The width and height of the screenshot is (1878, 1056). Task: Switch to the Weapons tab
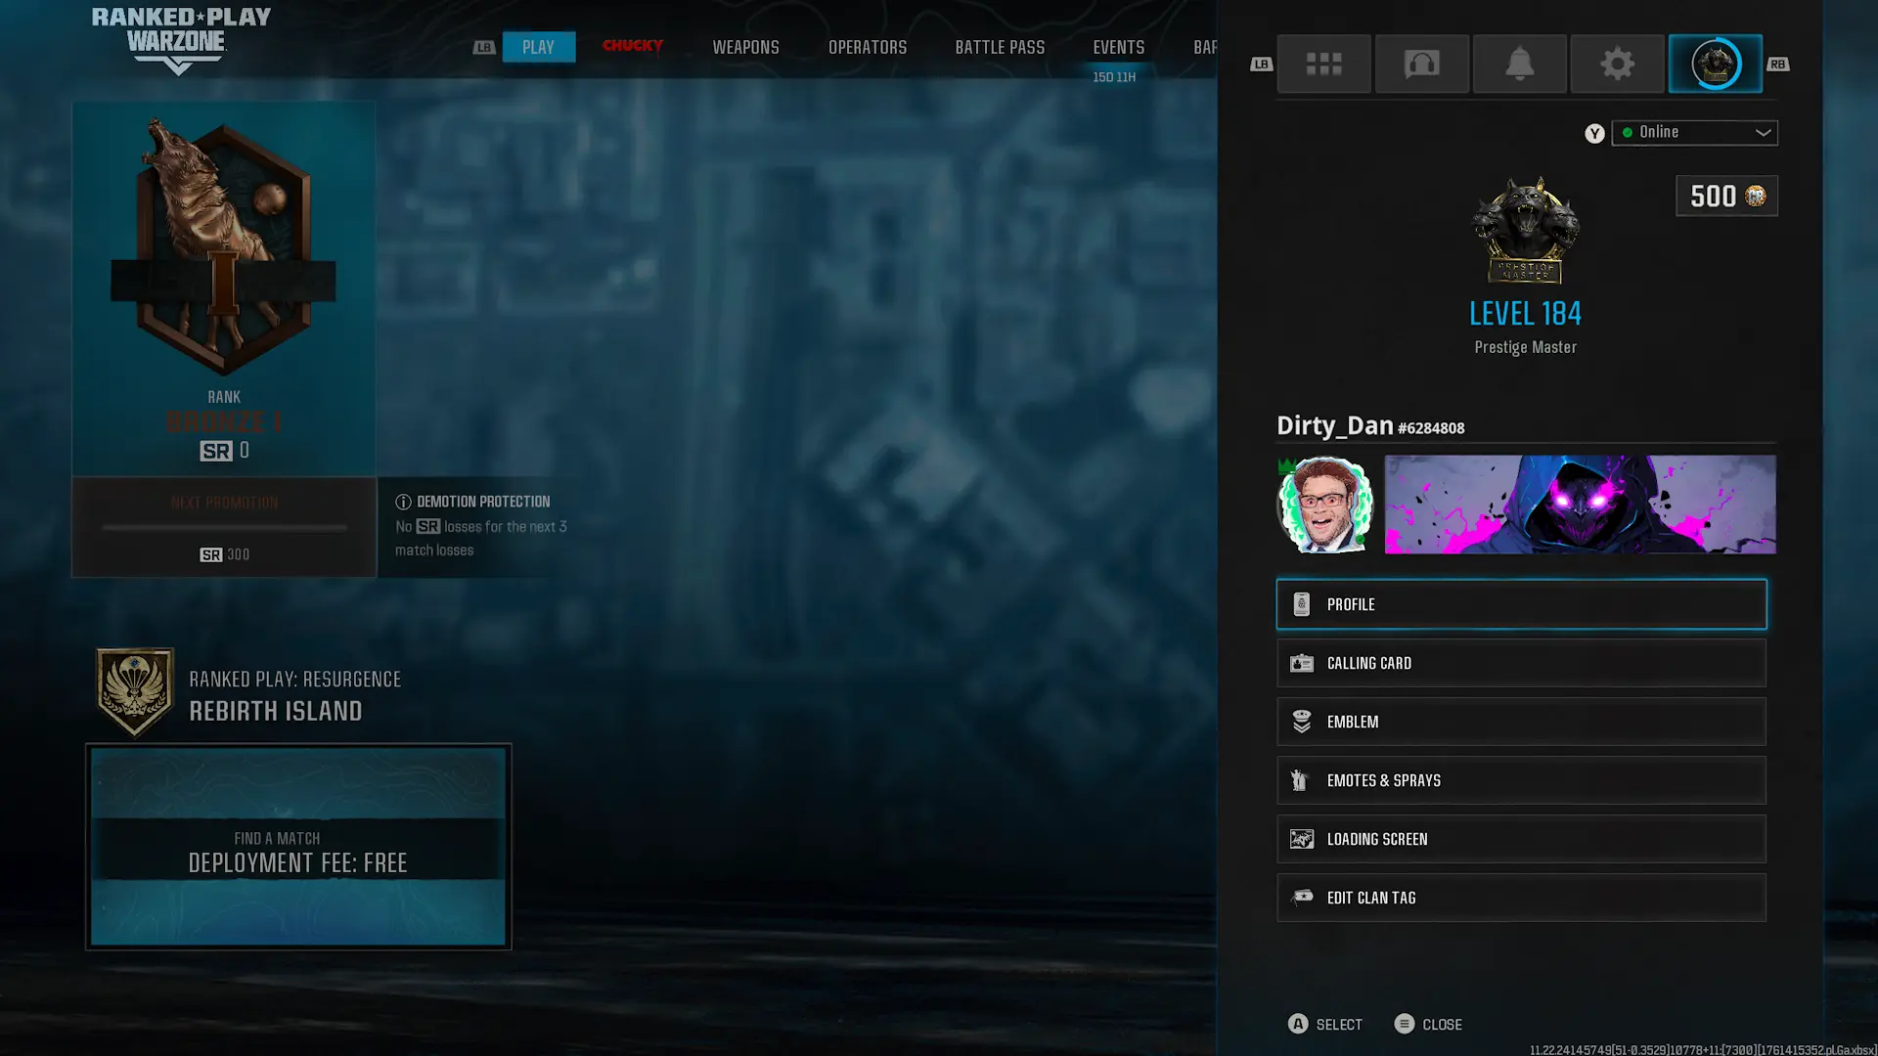(745, 47)
